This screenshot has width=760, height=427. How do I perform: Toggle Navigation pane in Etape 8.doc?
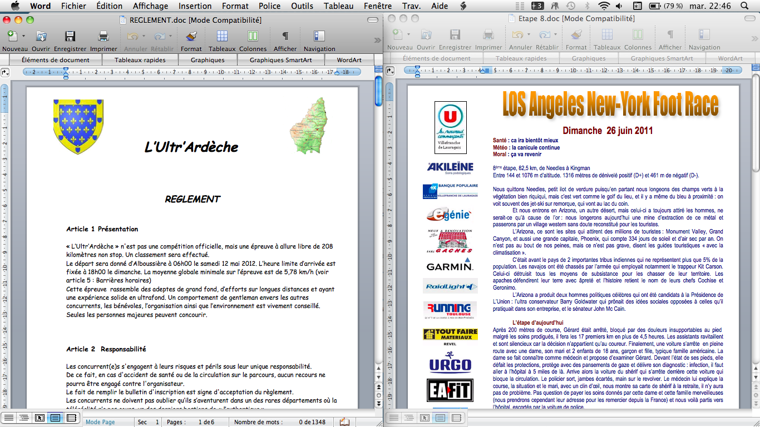tap(704, 35)
